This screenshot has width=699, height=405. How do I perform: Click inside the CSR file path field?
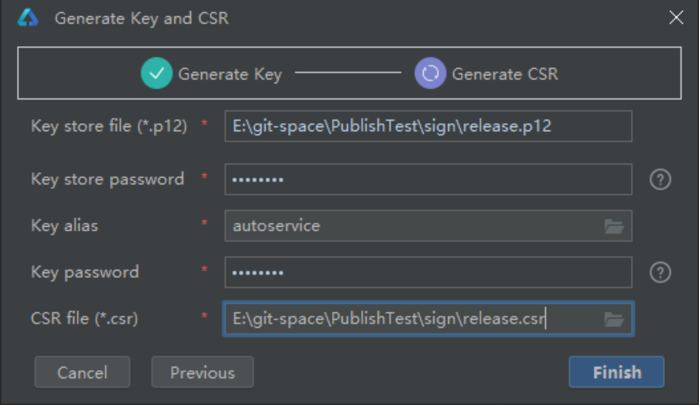click(411, 319)
